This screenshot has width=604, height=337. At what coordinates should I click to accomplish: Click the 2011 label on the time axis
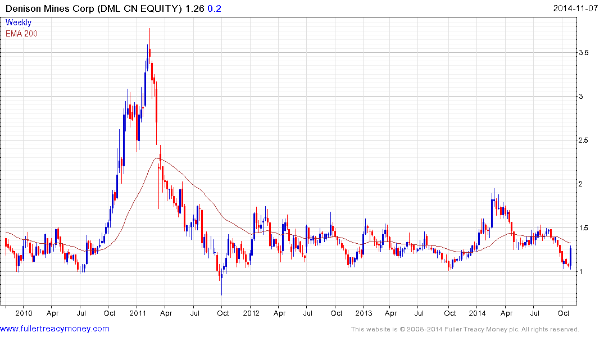(x=138, y=313)
